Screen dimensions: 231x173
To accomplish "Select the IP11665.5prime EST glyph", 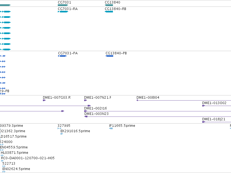I will [x=111, y=128].
